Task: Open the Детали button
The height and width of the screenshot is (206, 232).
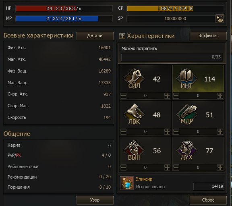Action: pyautogui.click(x=95, y=36)
